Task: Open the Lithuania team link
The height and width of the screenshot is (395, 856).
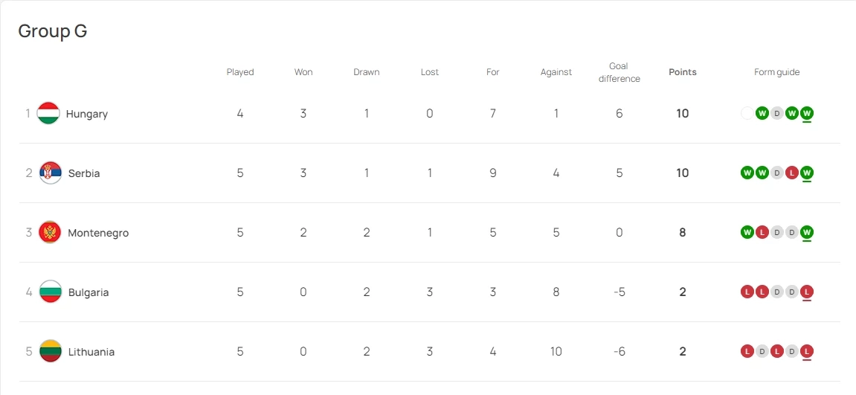Action: [91, 352]
